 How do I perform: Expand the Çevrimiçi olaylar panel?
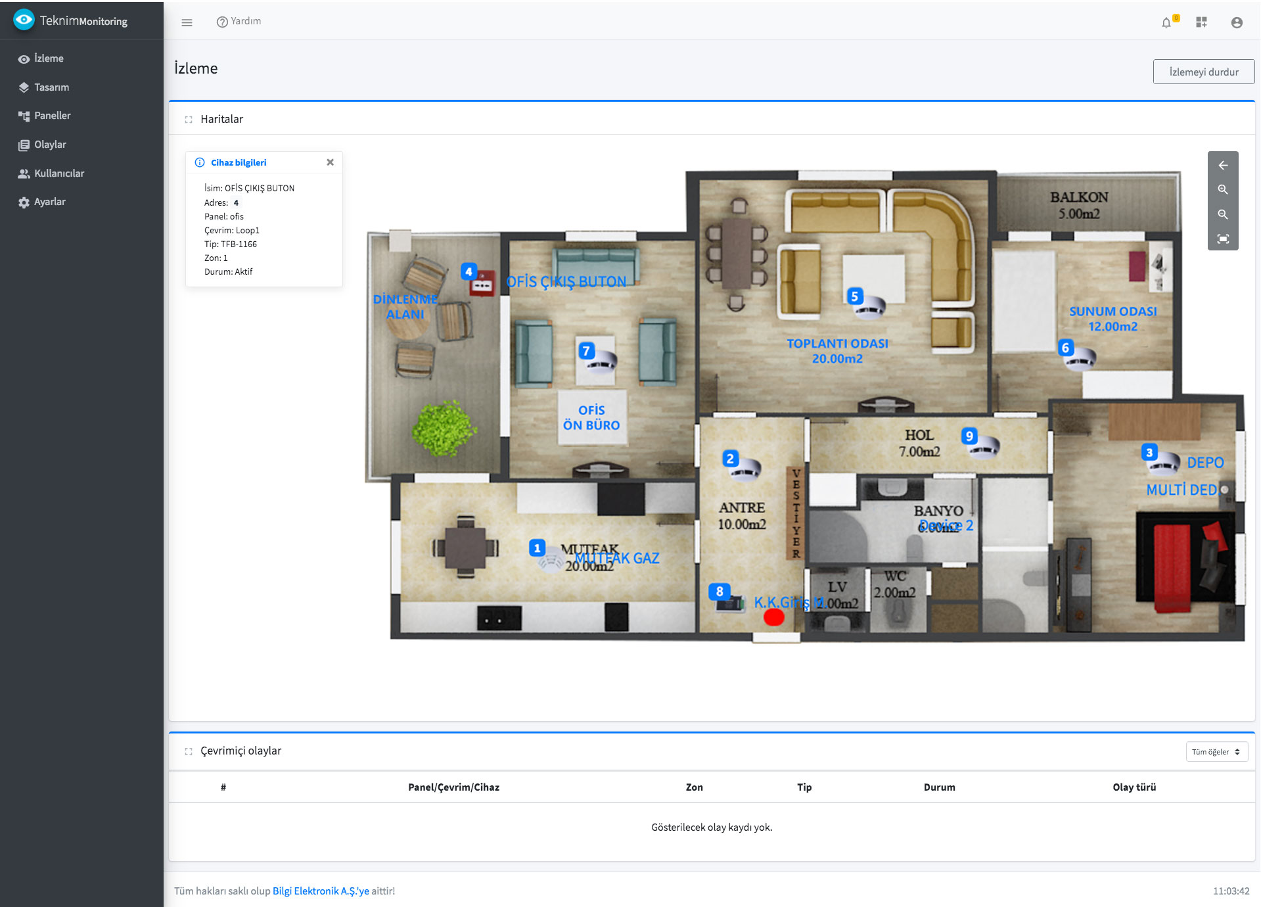[x=189, y=751]
